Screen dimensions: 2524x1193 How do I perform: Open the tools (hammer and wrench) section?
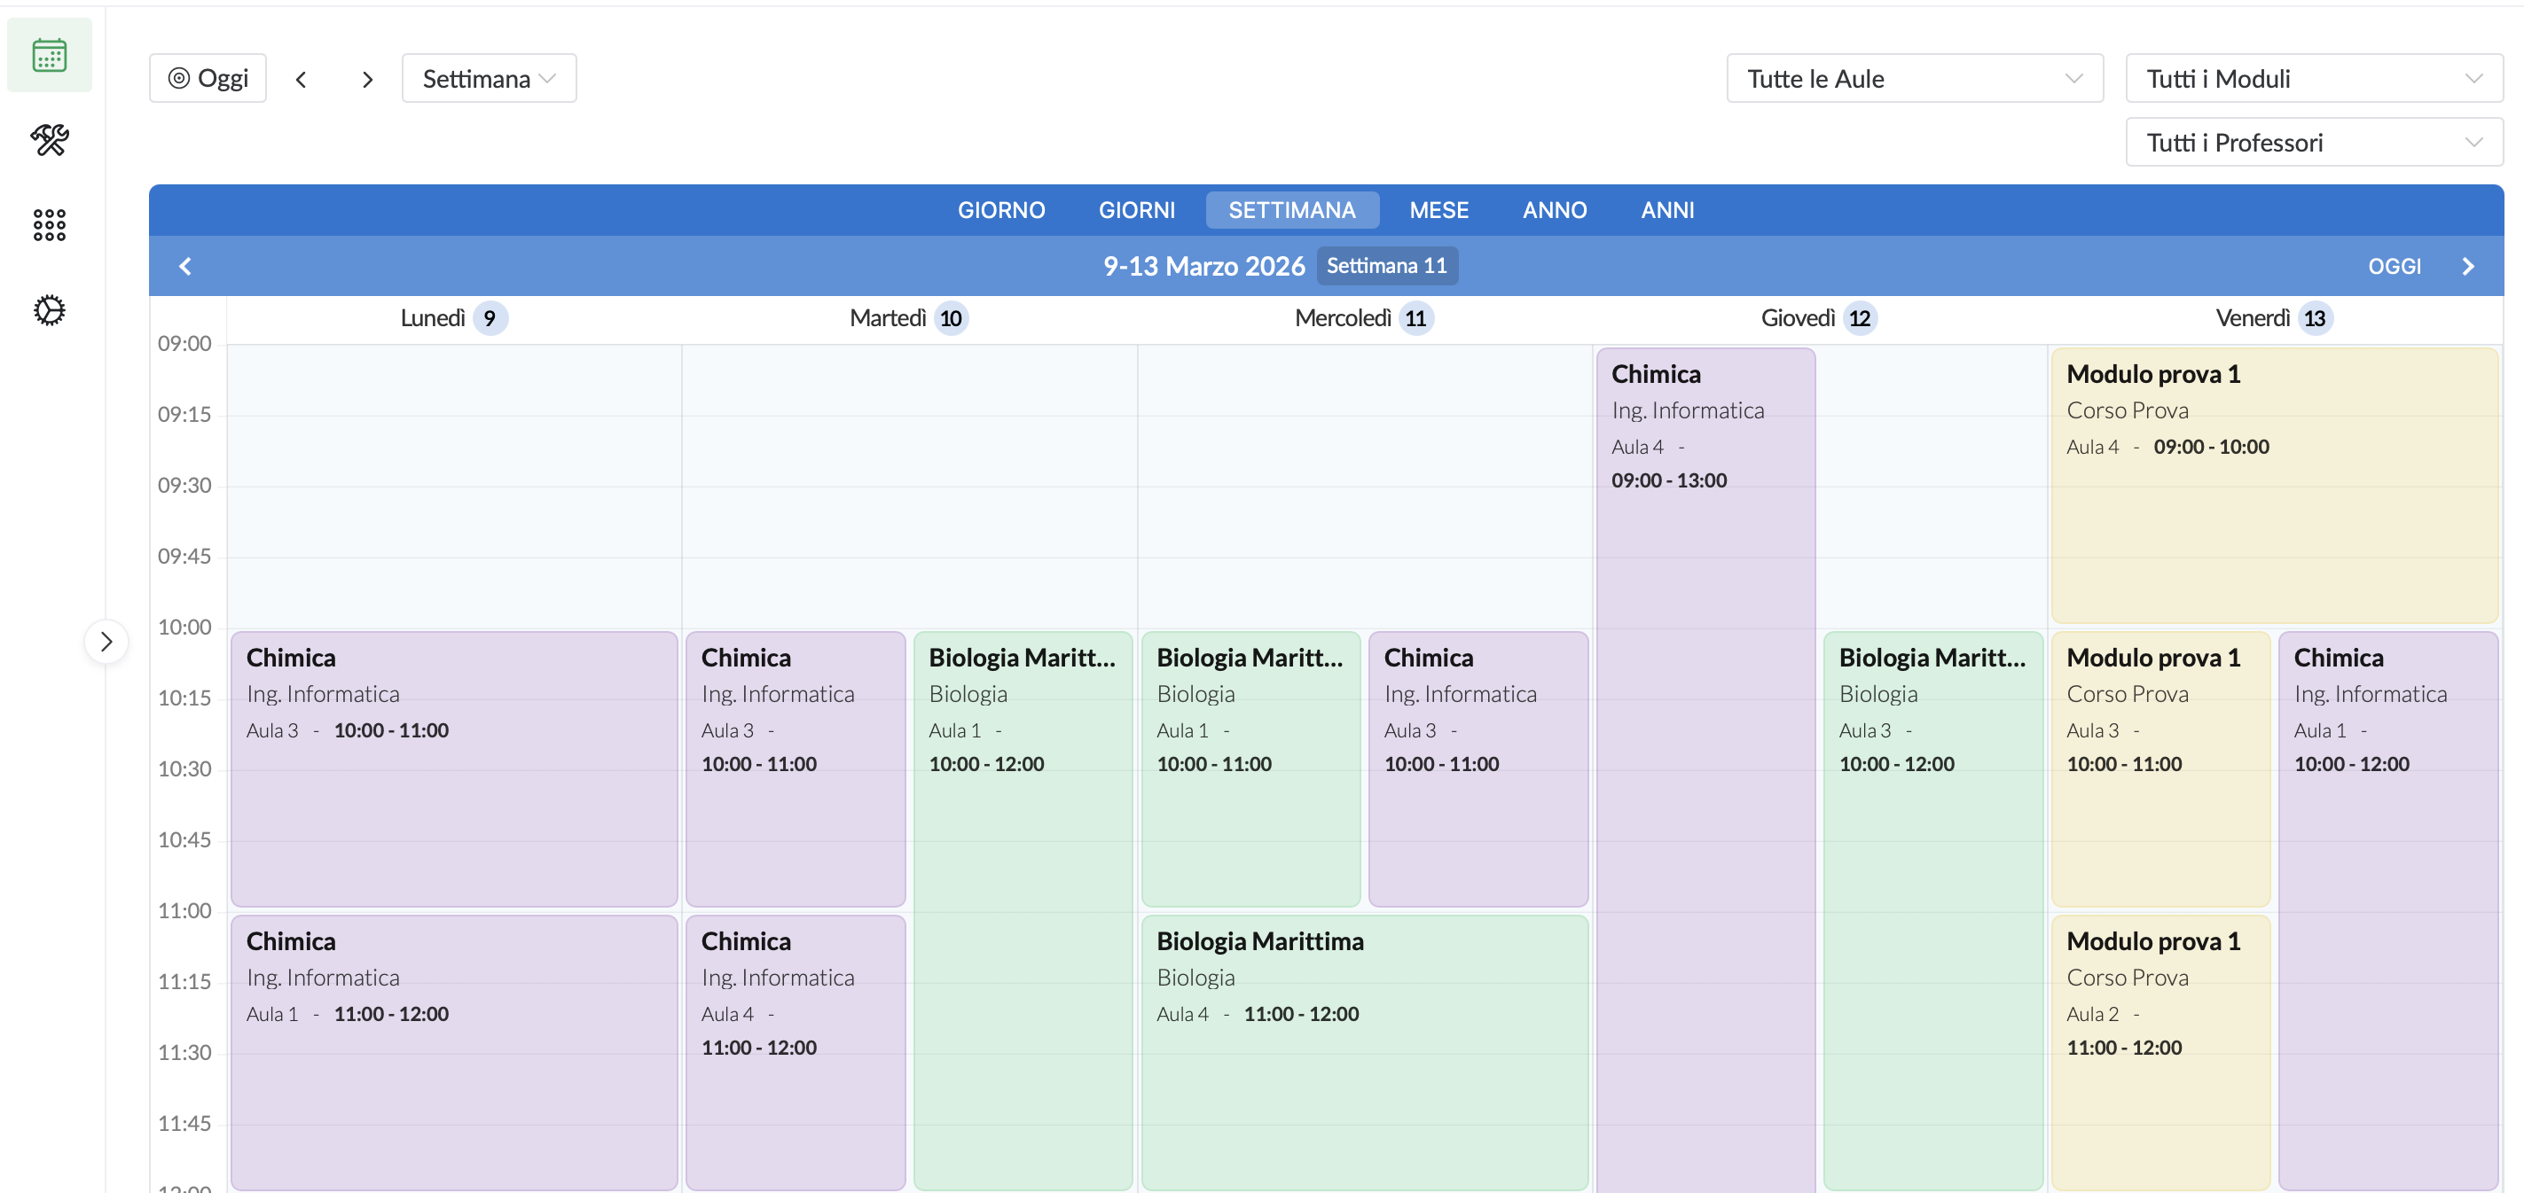49,140
